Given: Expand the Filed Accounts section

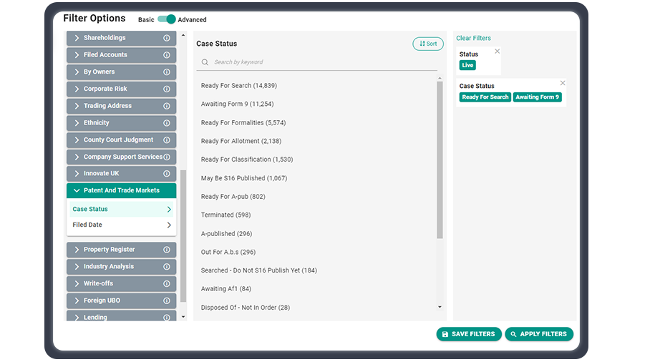Looking at the screenshot, I should (121, 55).
